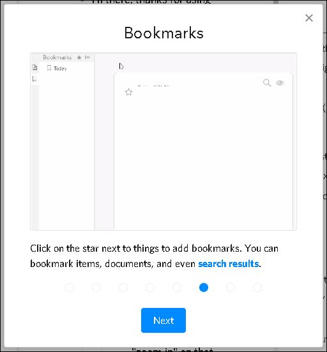Viewport: 327px width, 352px height.
Task: Click the Bookmarks demo preview image
Action: tap(163, 141)
